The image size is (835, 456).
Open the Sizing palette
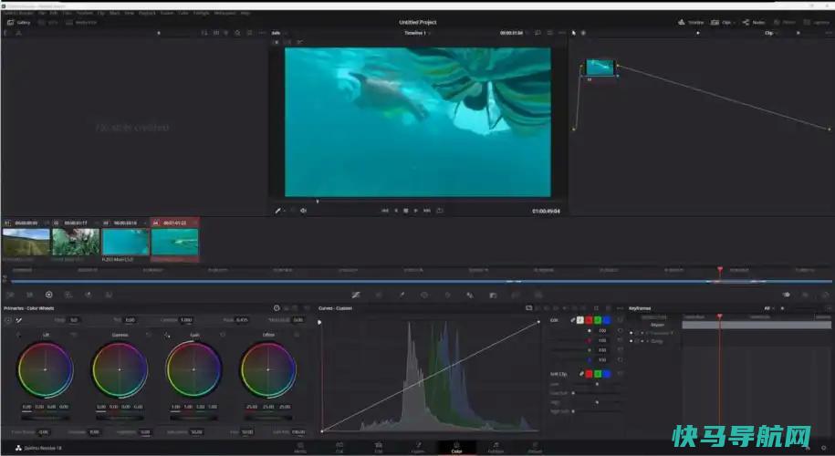[x=538, y=295]
